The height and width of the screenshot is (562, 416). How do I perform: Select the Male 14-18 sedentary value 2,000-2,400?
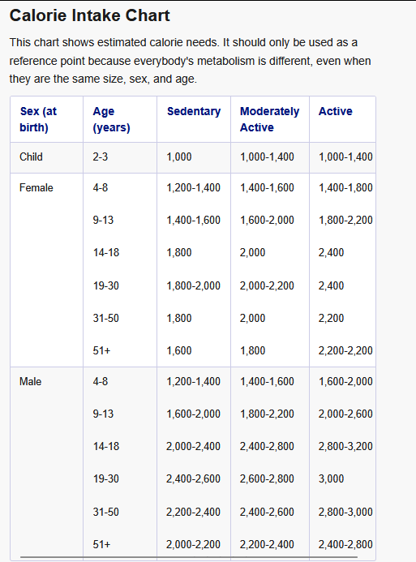193,447
